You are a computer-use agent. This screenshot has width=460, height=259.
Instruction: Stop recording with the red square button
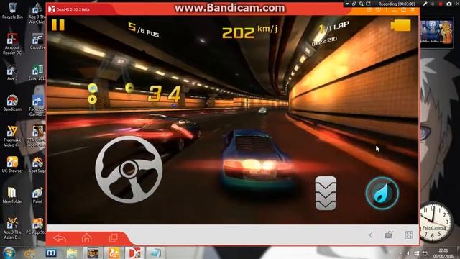pyautogui.click(x=441, y=4)
